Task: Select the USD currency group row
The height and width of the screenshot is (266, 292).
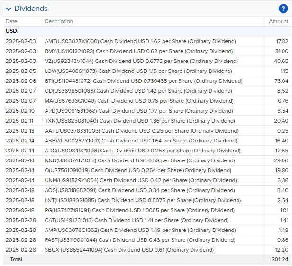Action: [x=147, y=31]
